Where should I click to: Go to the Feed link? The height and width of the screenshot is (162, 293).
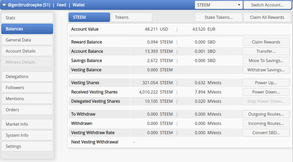click(61, 5)
